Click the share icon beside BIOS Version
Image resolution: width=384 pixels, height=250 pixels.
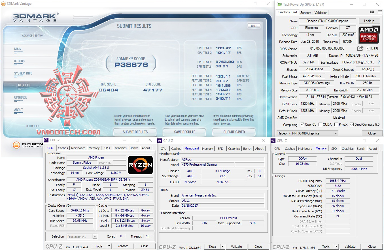(360, 48)
